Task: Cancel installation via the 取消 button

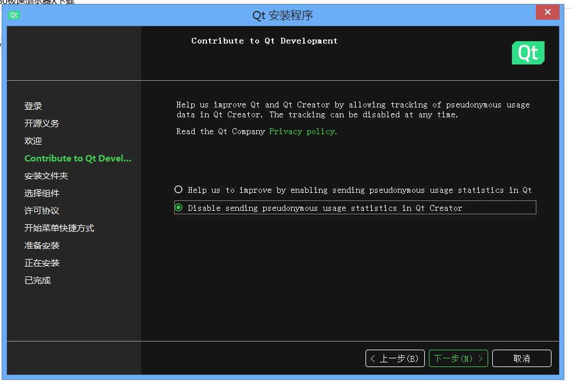Action: [521, 358]
